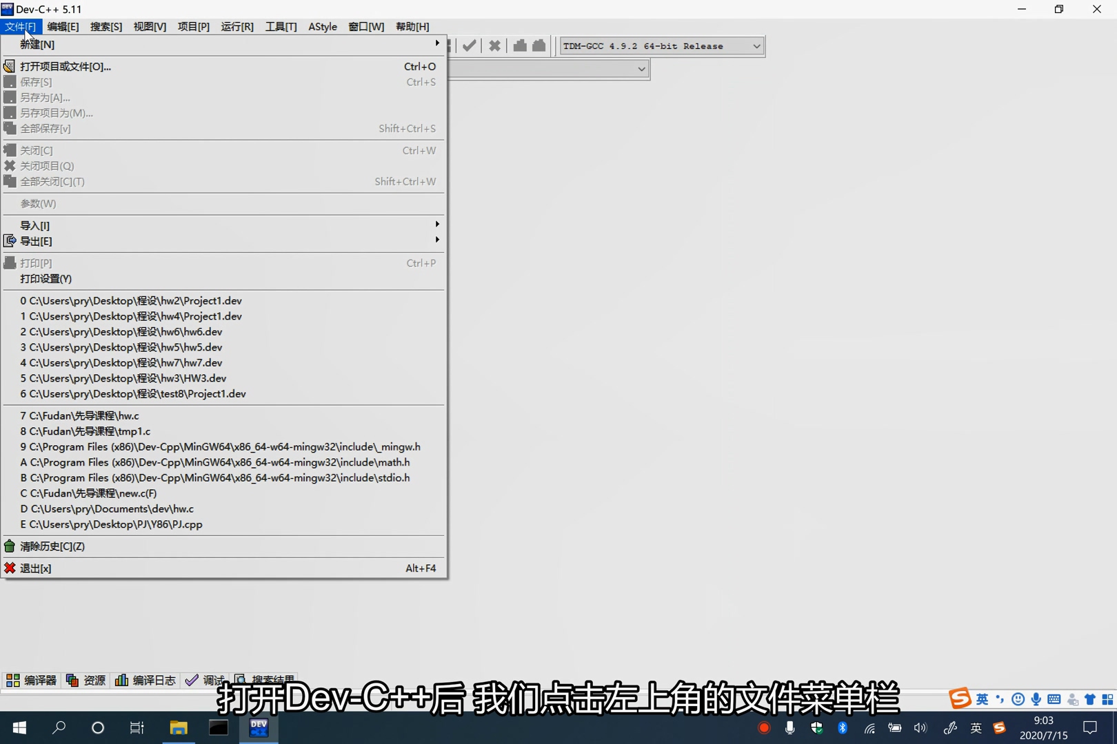Switch to Dev-C++ taskbar icon
This screenshot has width=1117, height=744.
pyautogui.click(x=259, y=727)
